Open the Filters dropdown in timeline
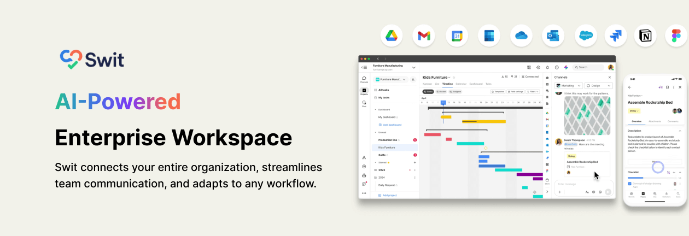689x236 pixels. (x=533, y=92)
